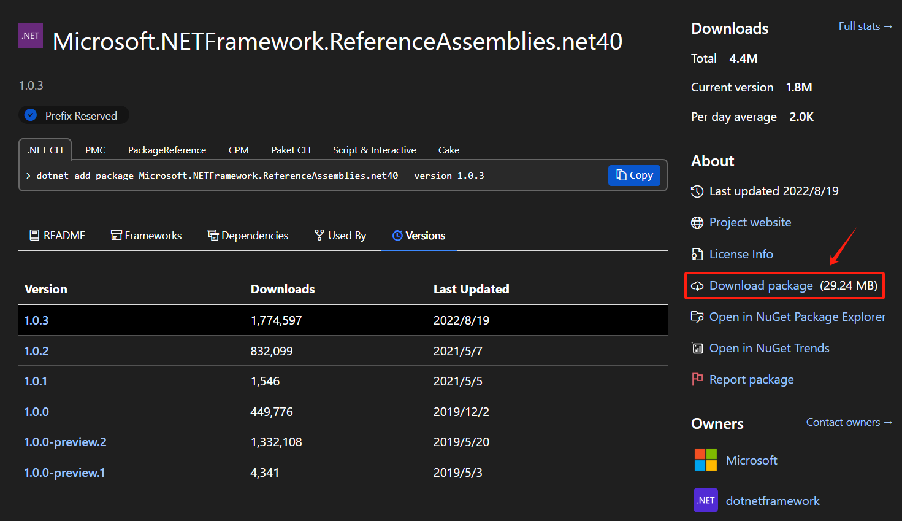Click the .NET logo next to dotnetframework owner
This screenshot has height=521, width=902.
[x=705, y=500]
